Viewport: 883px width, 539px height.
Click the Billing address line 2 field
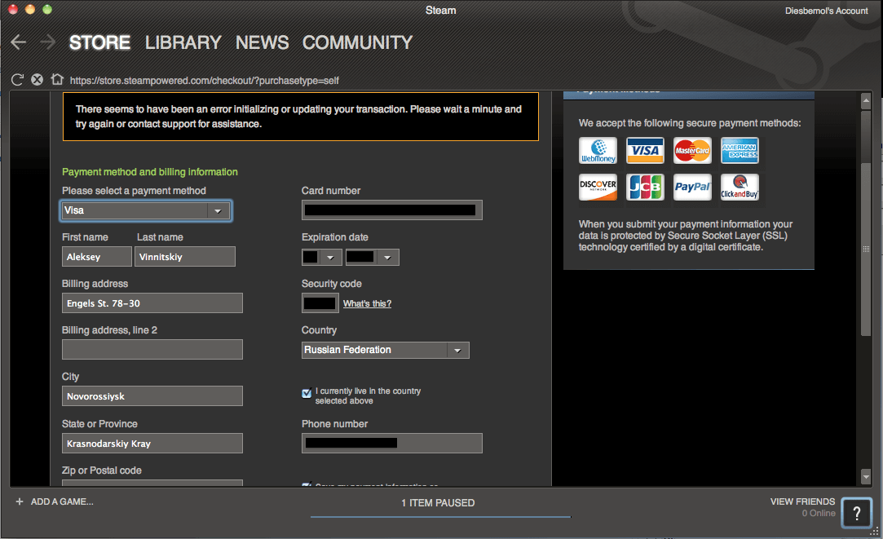click(152, 349)
